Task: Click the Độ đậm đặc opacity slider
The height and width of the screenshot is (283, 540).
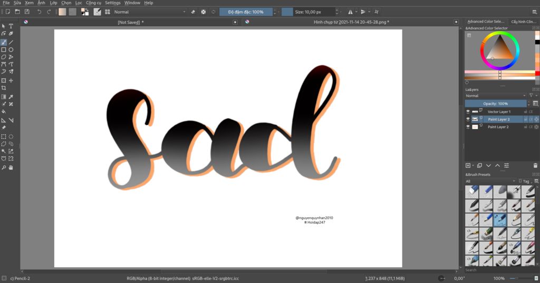Action: pyautogui.click(x=246, y=12)
